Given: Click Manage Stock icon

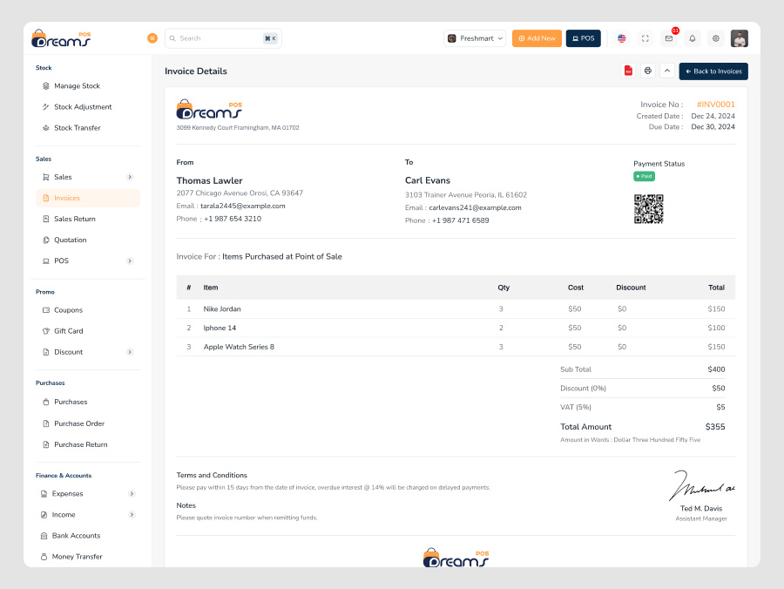Looking at the screenshot, I should (x=46, y=86).
